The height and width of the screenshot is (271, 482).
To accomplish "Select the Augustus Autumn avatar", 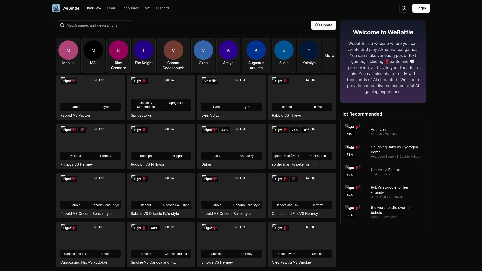I will (256, 50).
